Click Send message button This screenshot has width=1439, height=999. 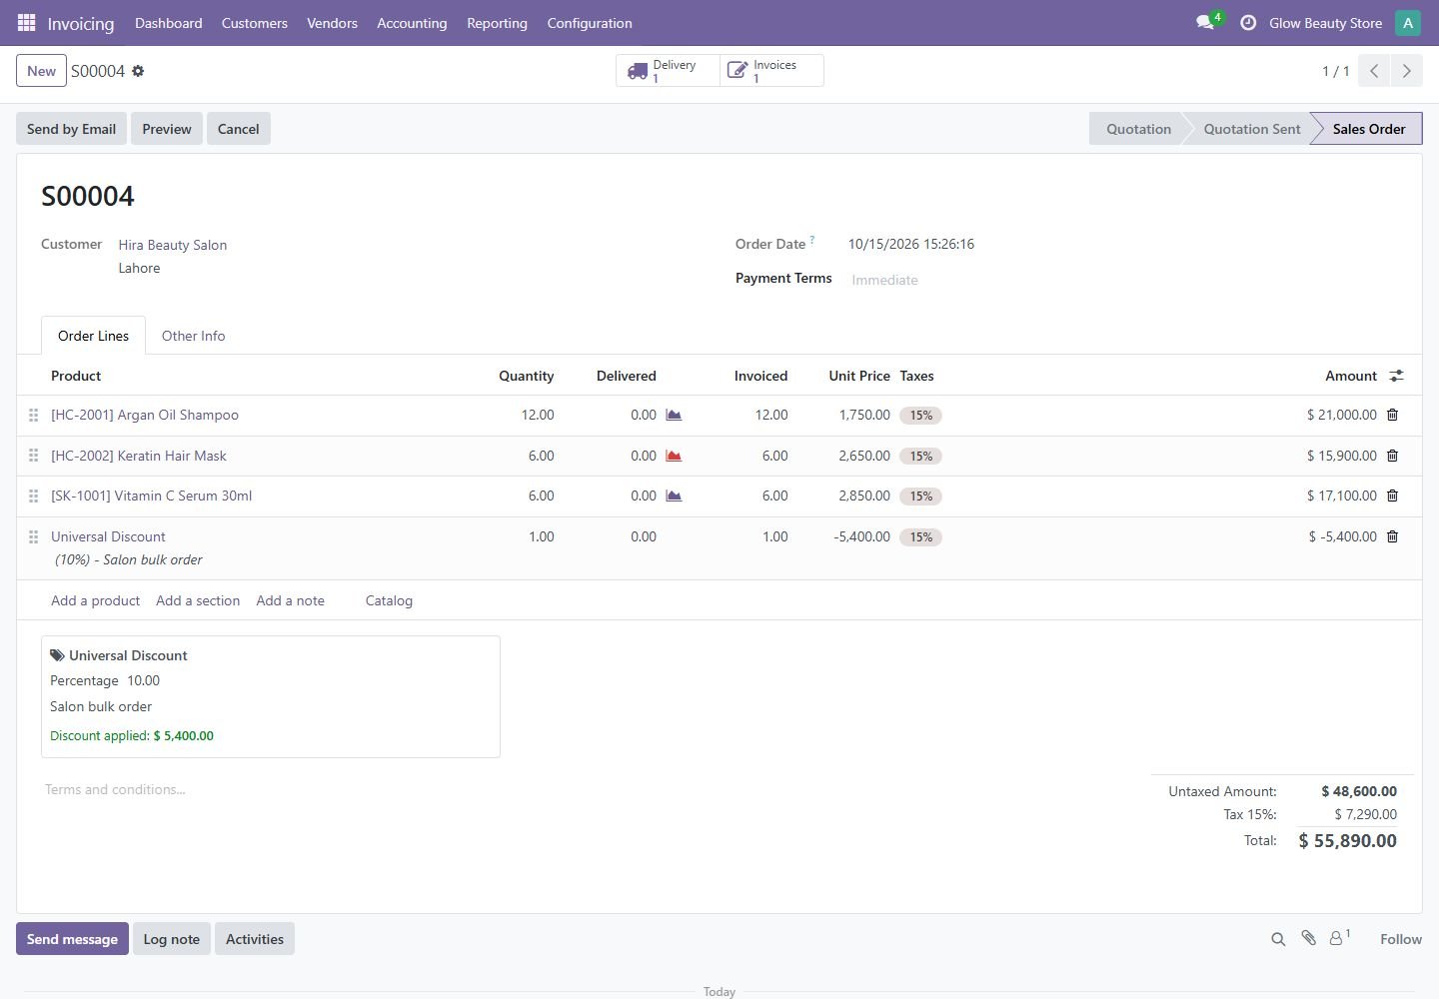click(72, 939)
